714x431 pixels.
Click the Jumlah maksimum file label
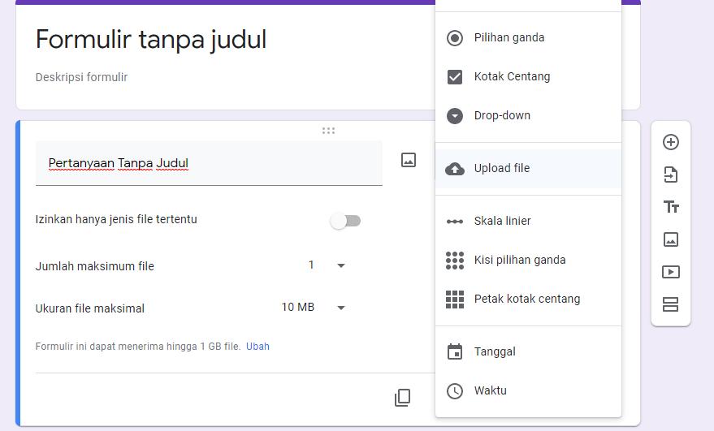(95, 266)
